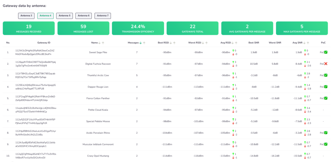Sort Best RSSI ascending with up arrow
The image size is (334, 162).
(x=175, y=43)
